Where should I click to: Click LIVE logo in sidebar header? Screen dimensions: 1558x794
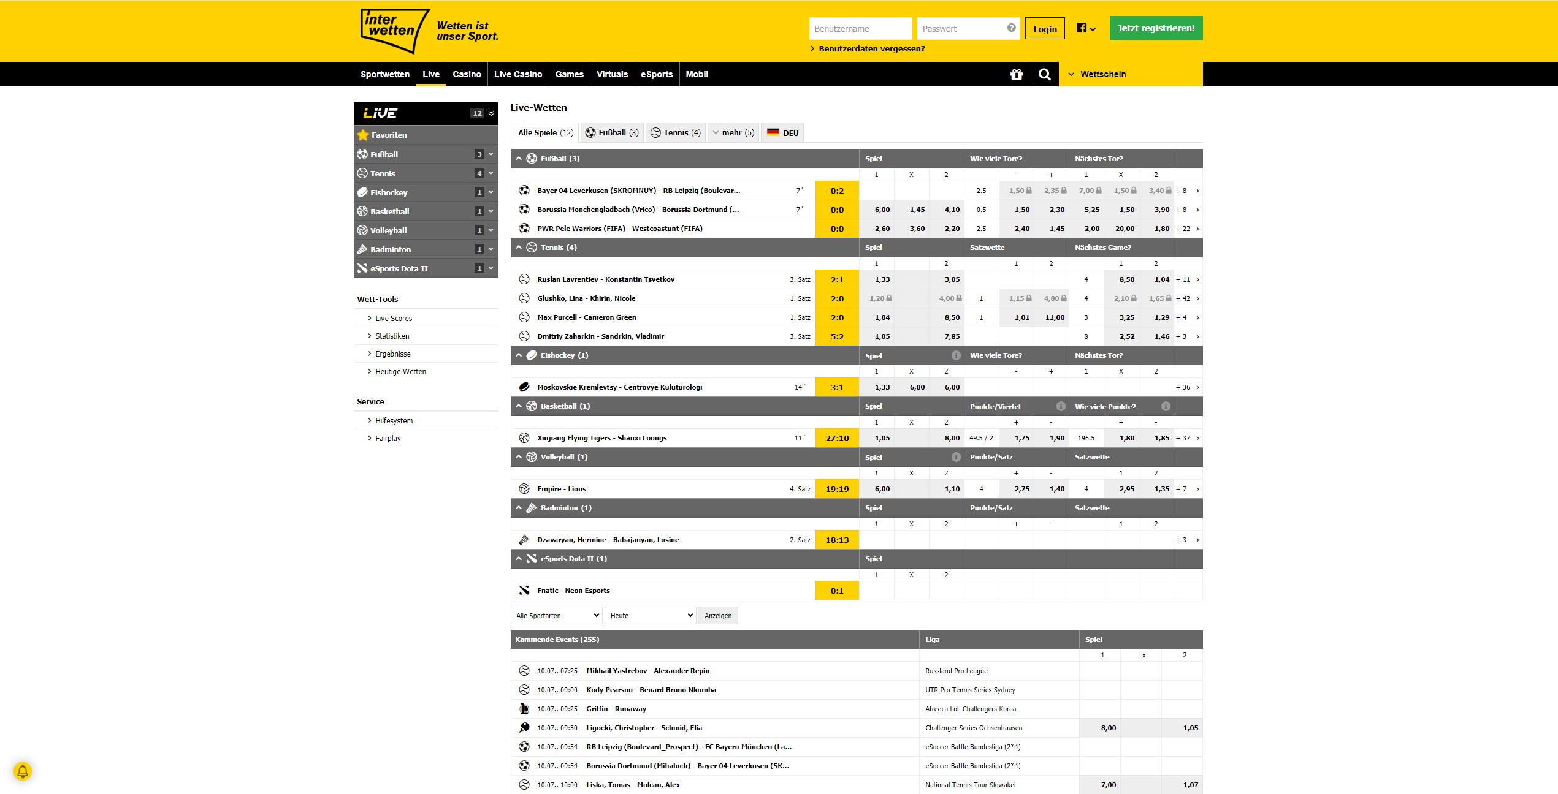380,113
